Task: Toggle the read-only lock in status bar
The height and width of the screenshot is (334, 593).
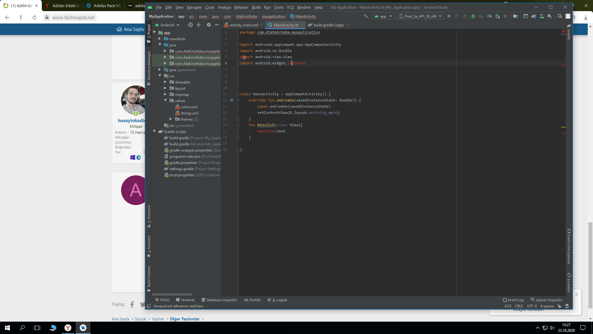Action: point(559,306)
